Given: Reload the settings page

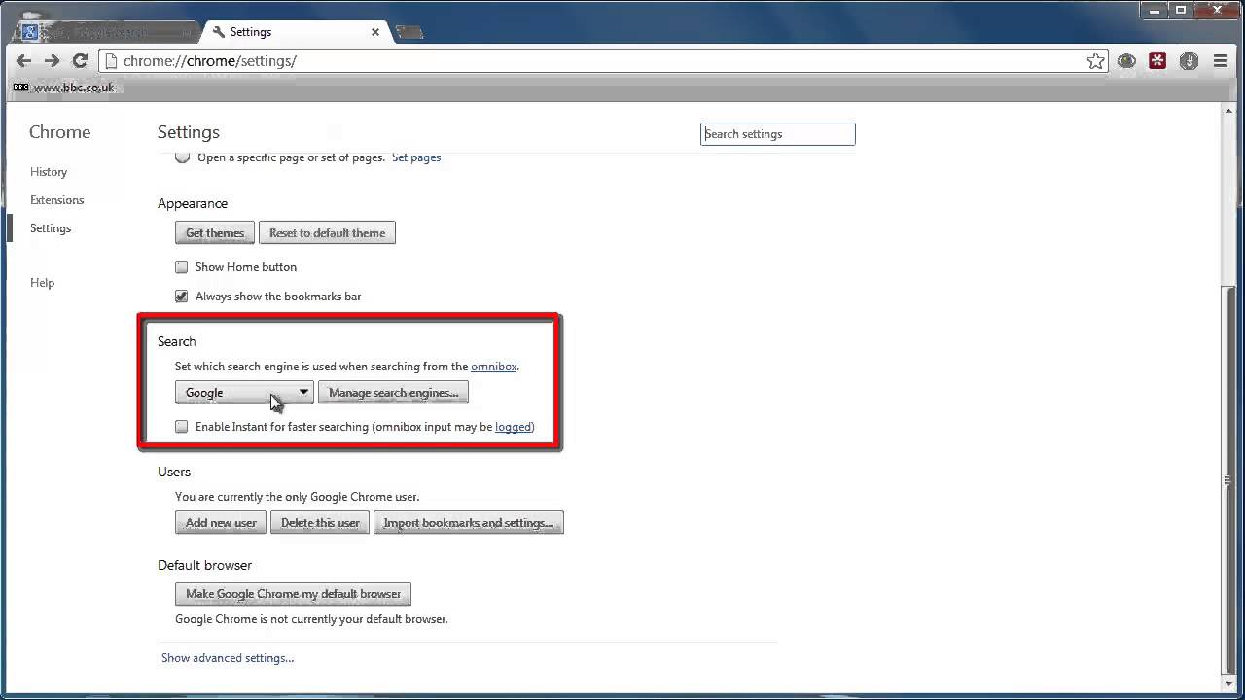Looking at the screenshot, I should coord(81,61).
